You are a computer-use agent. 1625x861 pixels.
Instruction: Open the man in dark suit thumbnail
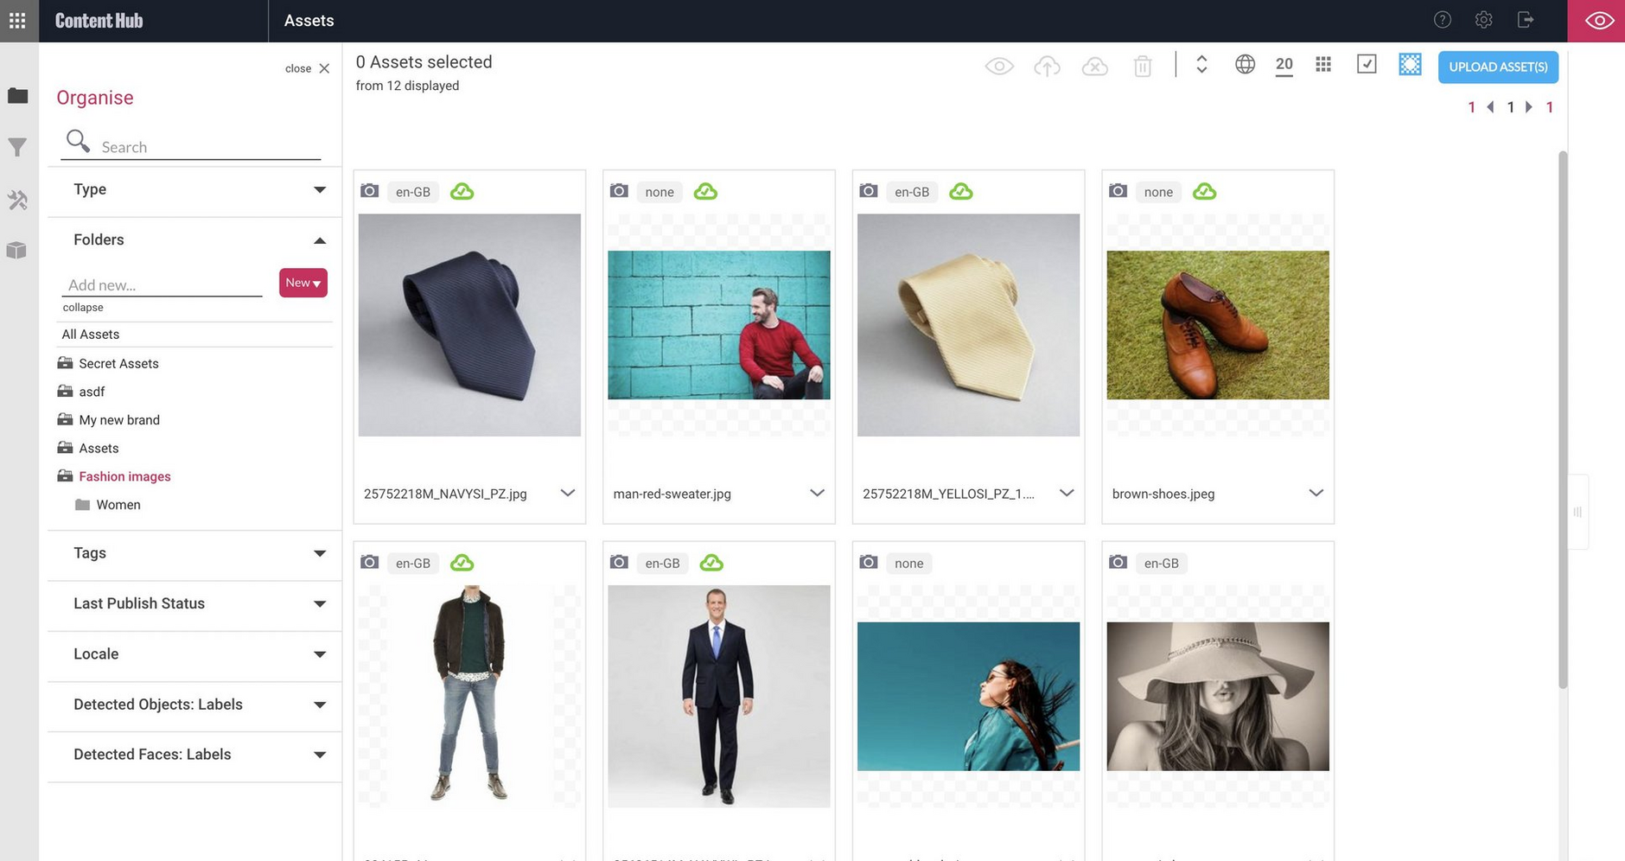point(719,696)
